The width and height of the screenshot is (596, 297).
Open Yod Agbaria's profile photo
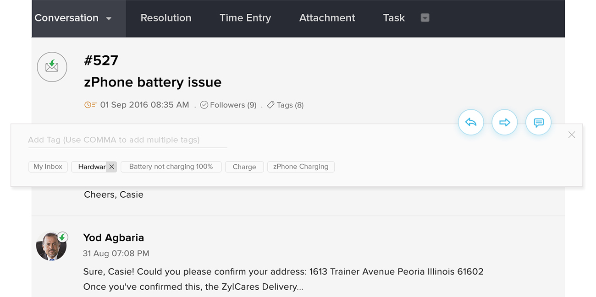pyautogui.click(x=51, y=246)
